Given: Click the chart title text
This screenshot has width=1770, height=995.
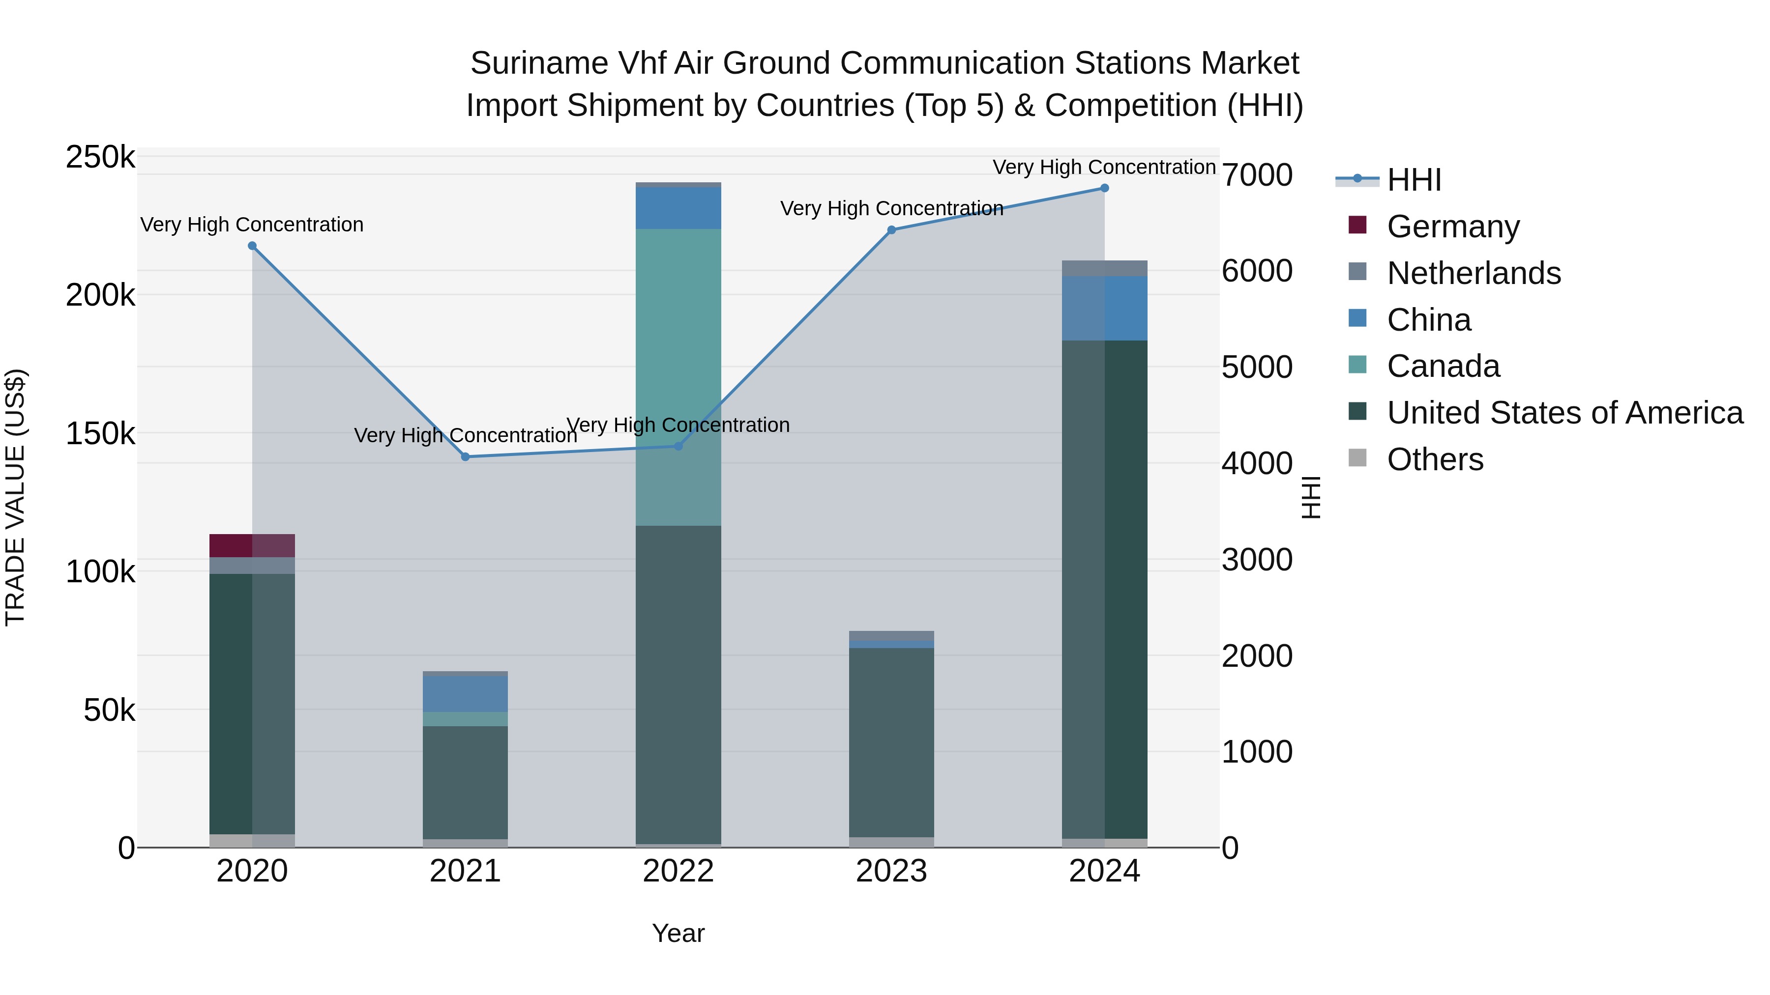Looking at the screenshot, I should [x=885, y=84].
